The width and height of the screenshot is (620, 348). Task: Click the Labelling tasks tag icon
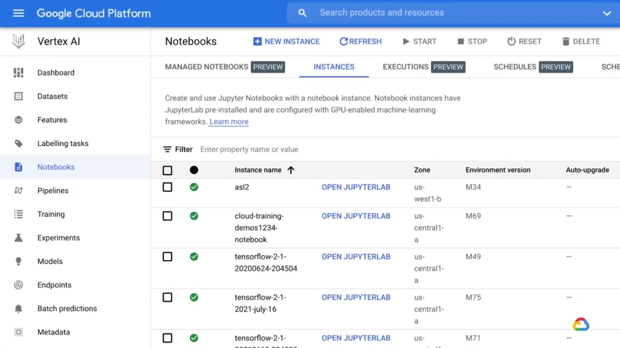(18, 144)
